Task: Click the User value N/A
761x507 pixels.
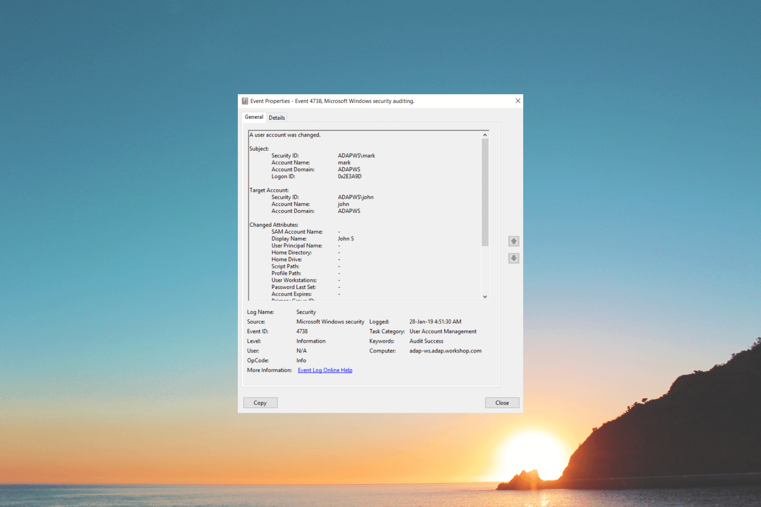Action: click(301, 351)
